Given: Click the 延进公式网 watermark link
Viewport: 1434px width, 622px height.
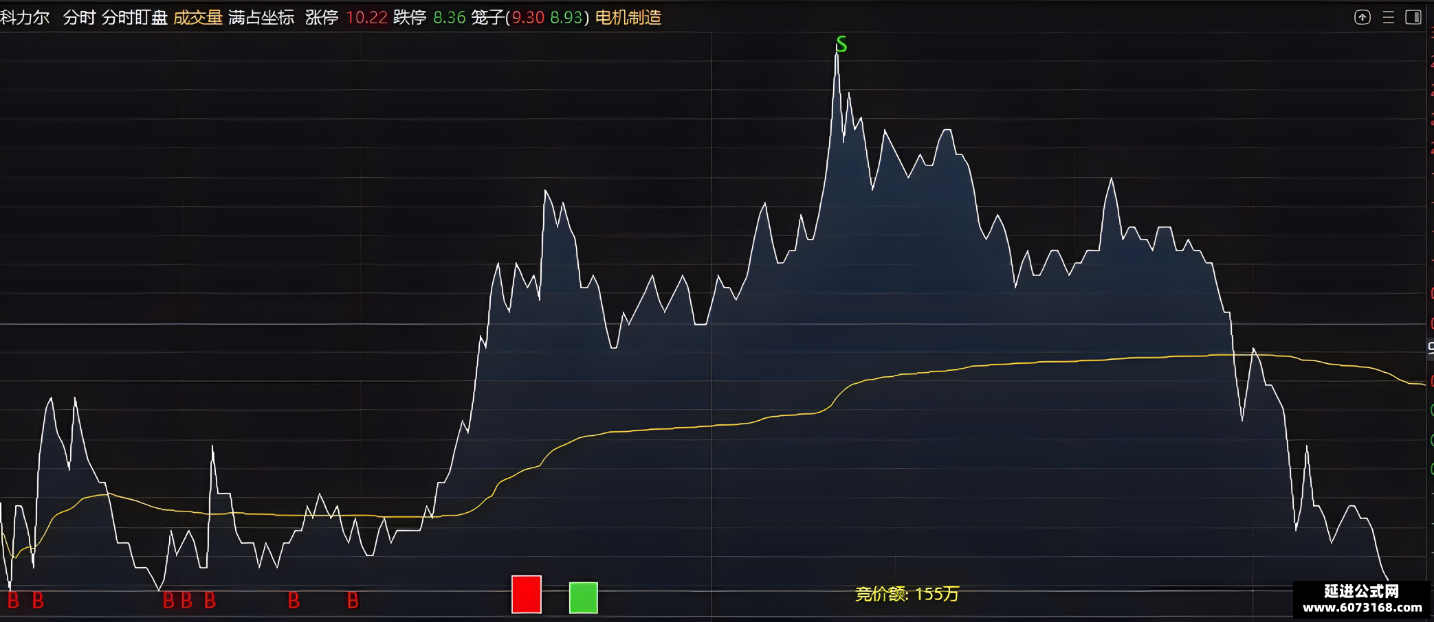Looking at the screenshot, I should click(1362, 599).
